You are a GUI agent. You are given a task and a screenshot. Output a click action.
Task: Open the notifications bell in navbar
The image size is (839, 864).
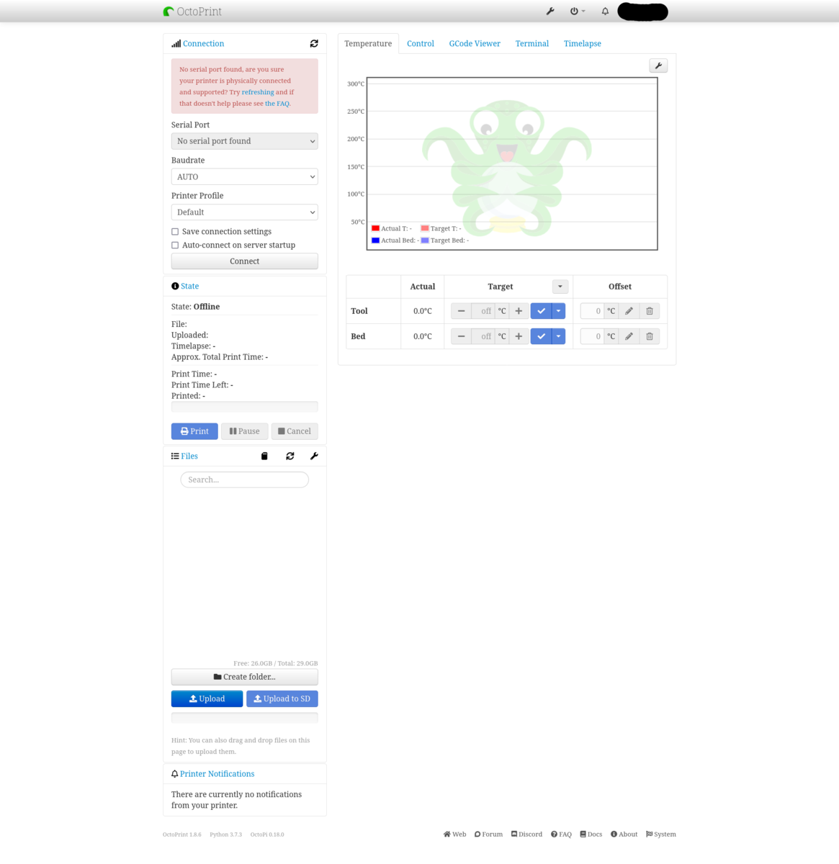click(605, 12)
